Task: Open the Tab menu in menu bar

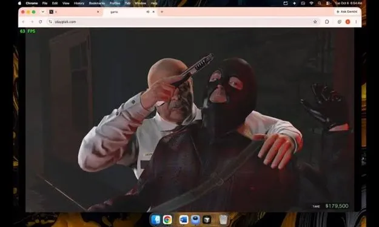Action: coord(127,3)
